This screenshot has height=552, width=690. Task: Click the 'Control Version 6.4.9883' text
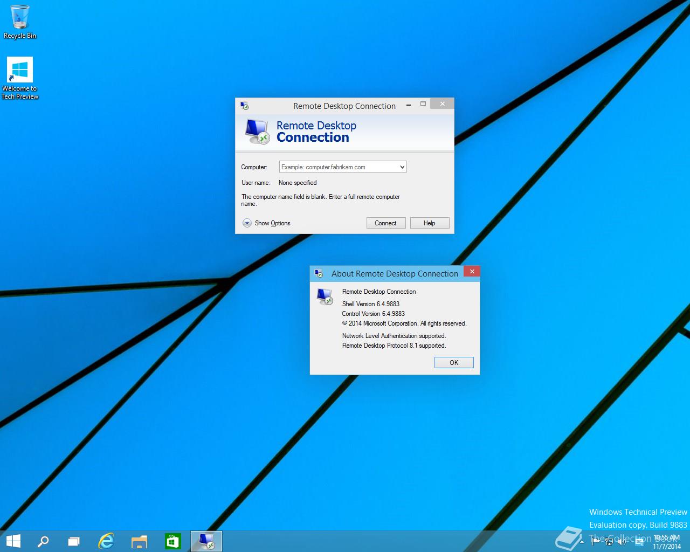coord(374,314)
